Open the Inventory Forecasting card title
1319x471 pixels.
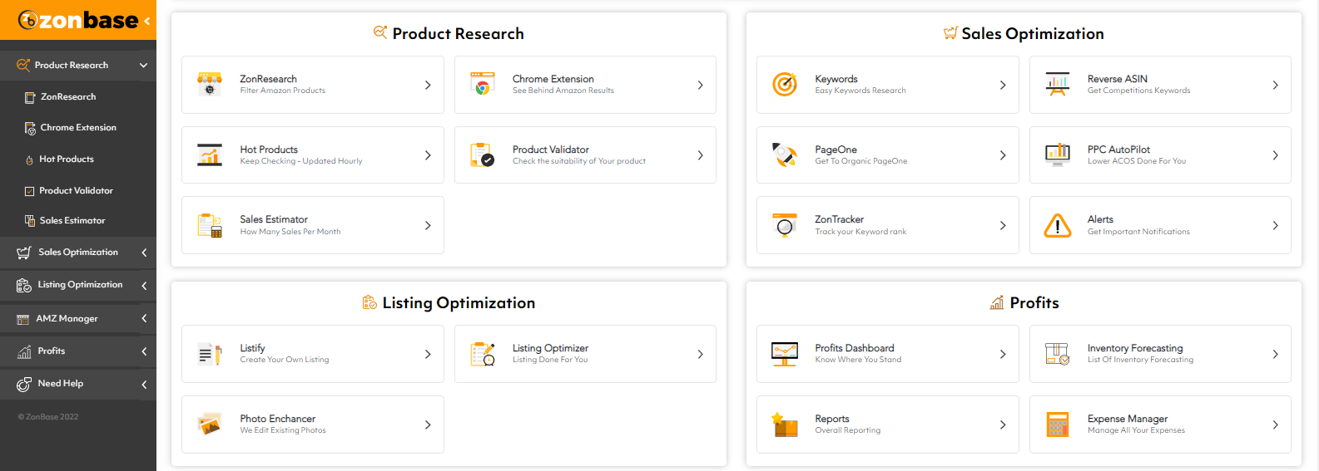[1135, 348]
